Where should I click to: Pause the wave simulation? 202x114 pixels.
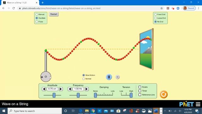(109, 77)
